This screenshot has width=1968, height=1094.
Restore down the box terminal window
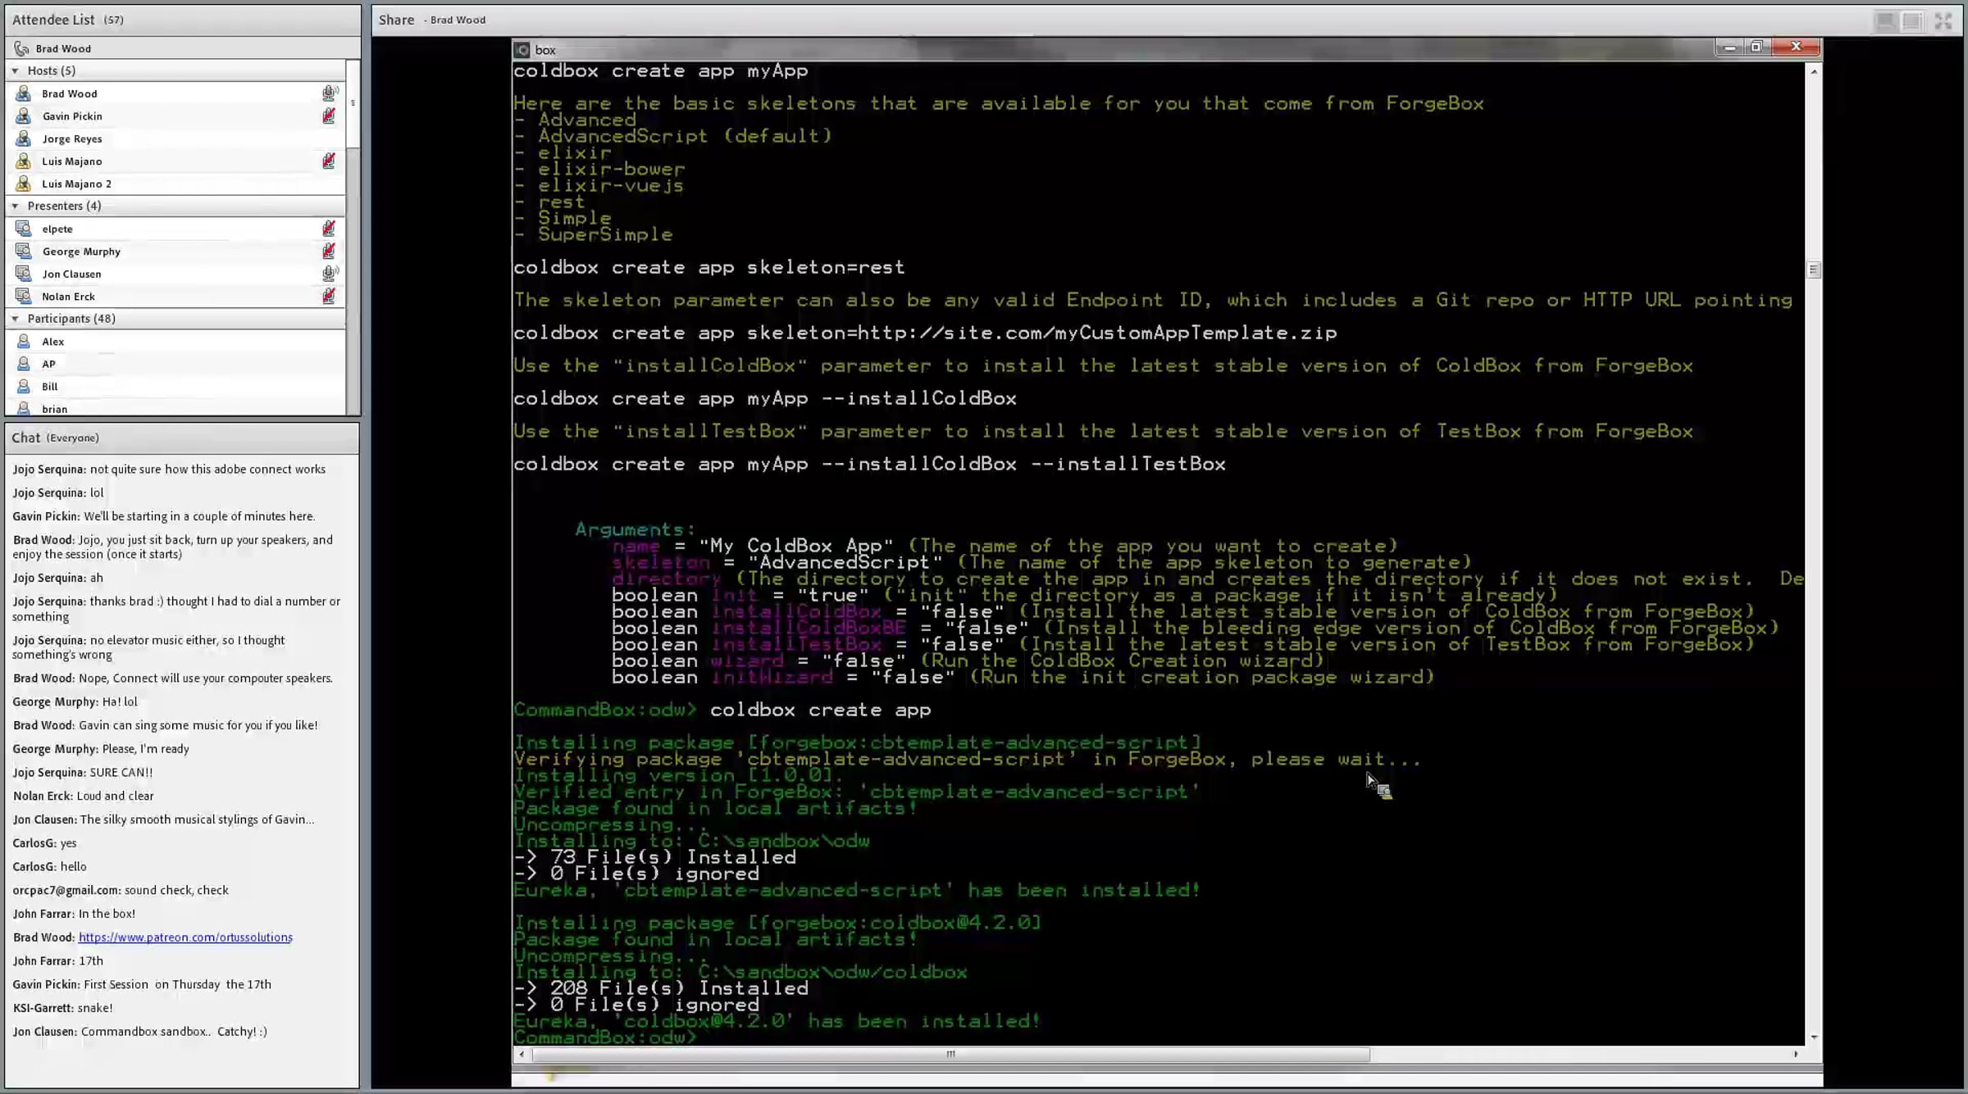(1756, 48)
